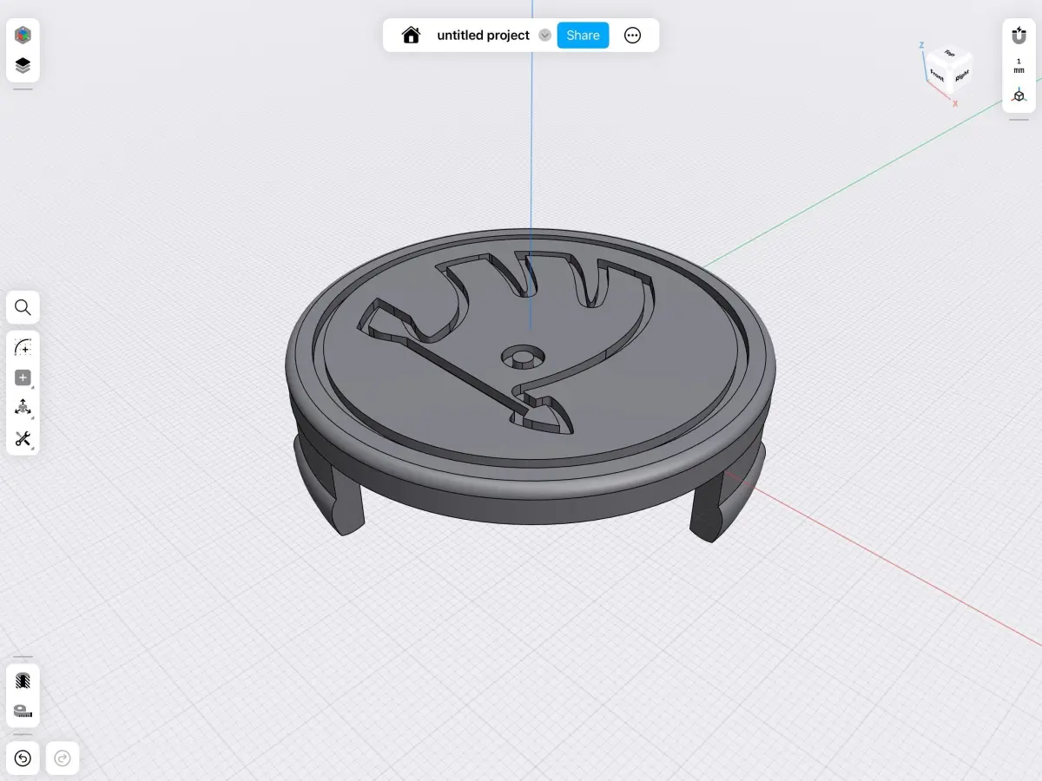Viewport: 1042px width, 781px height.
Task: Select the Transform axes tool
Action: pyautogui.click(x=23, y=408)
